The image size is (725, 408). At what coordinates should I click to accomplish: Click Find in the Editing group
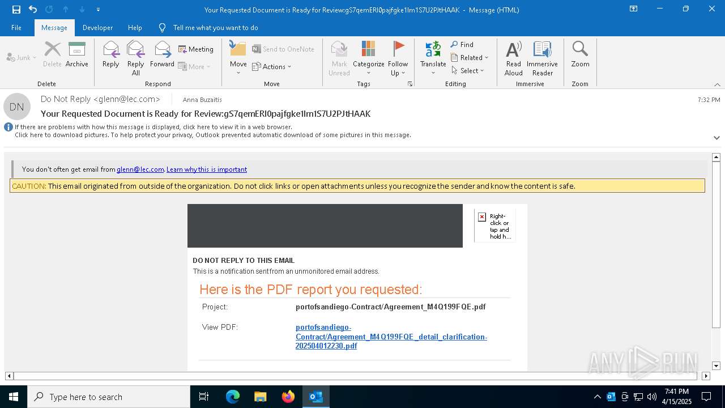[462, 44]
